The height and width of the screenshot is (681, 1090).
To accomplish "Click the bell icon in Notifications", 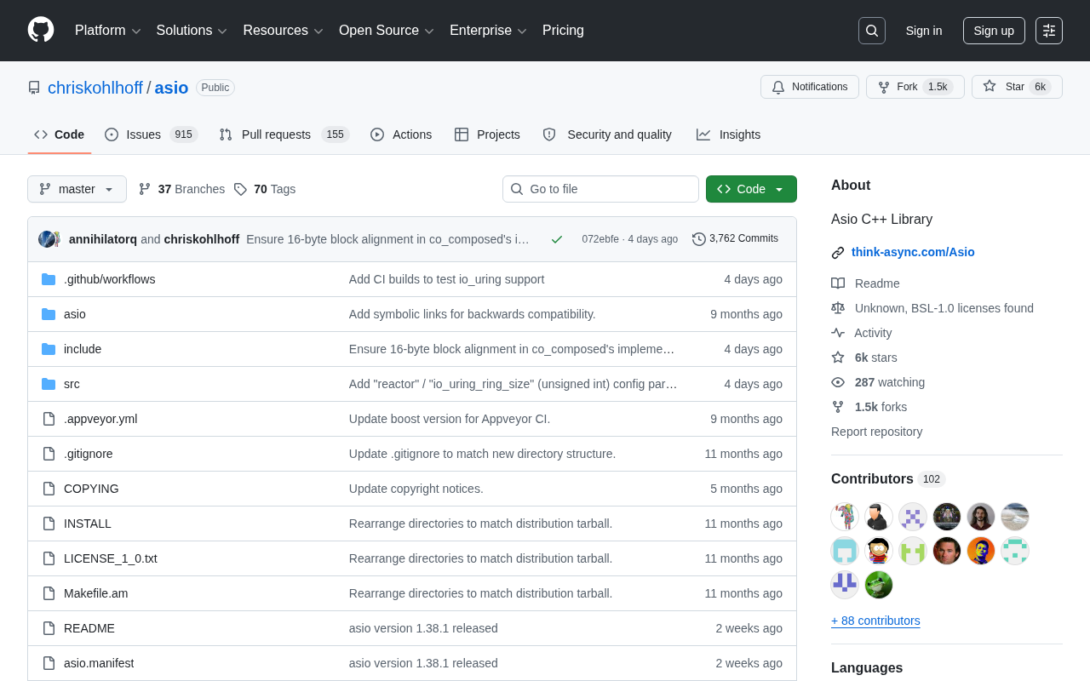I will coord(778,87).
